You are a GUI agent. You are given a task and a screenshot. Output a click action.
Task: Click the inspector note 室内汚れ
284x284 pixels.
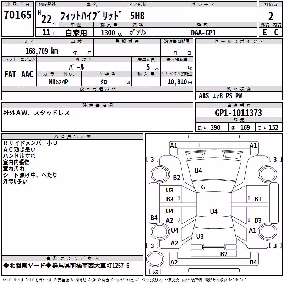click(x=14, y=169)
